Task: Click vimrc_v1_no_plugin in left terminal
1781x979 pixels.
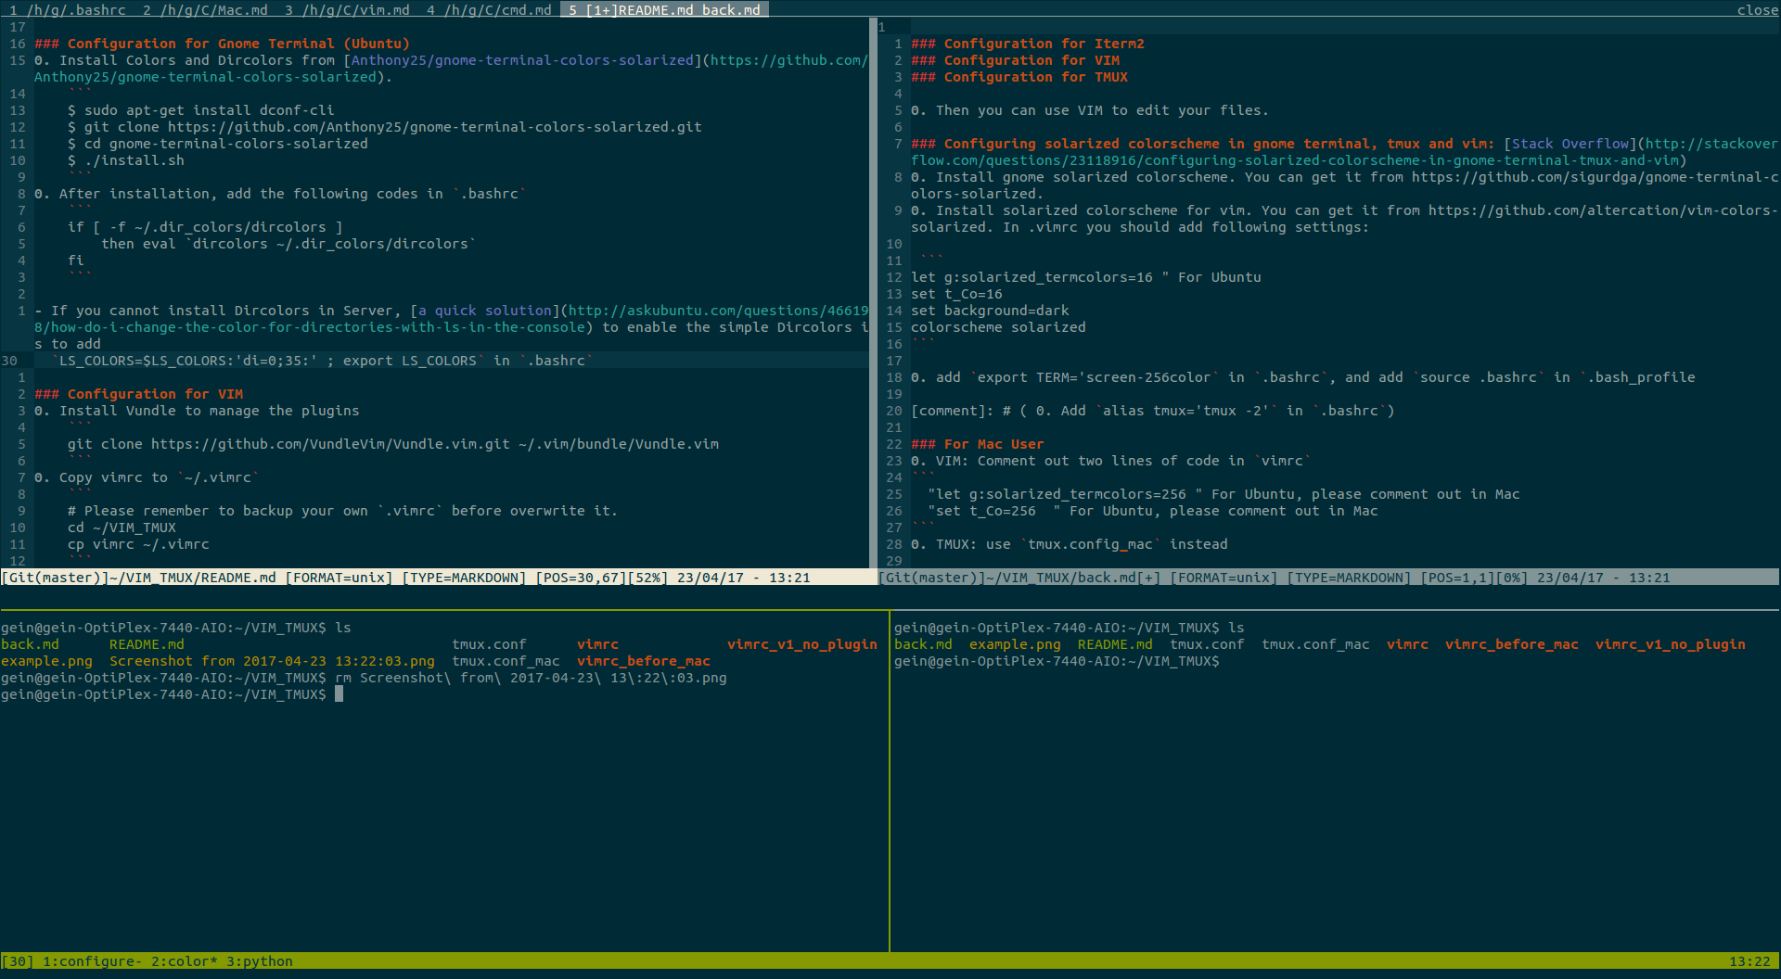Action: pos(802,644)
